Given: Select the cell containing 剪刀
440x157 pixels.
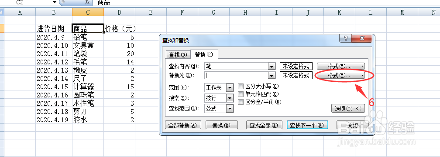Looking at the screenshot, I should pos(88,111).
